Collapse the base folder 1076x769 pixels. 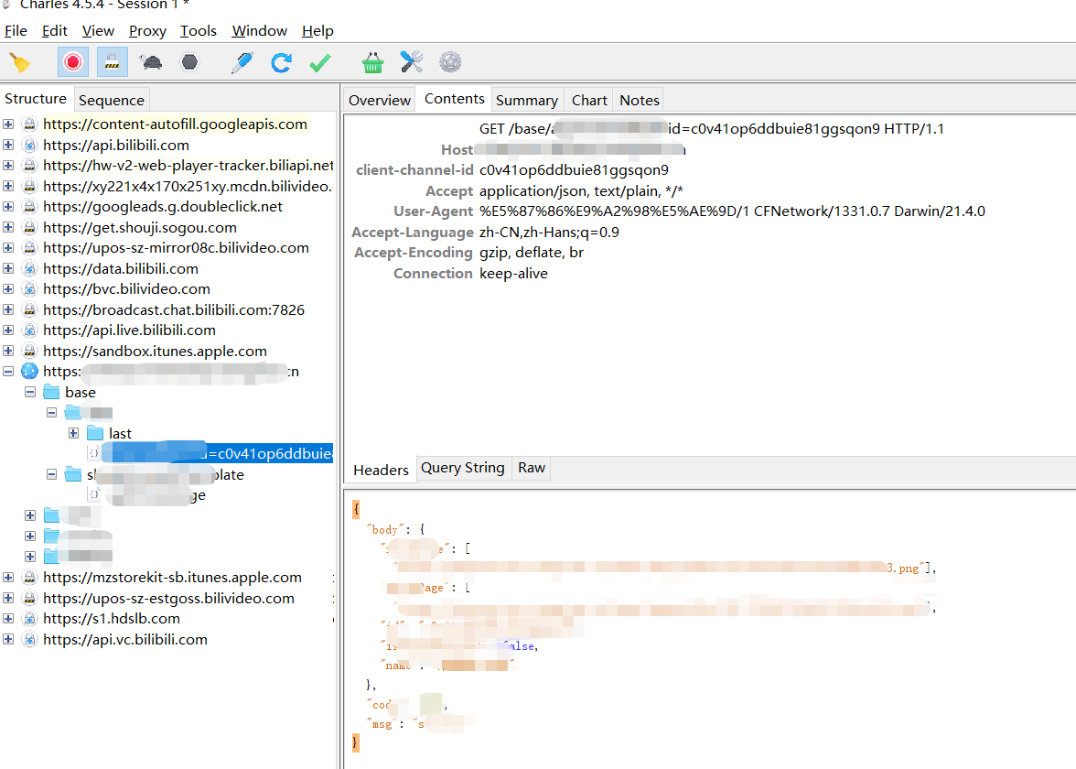pyautogui.click(x=30, y=392)
